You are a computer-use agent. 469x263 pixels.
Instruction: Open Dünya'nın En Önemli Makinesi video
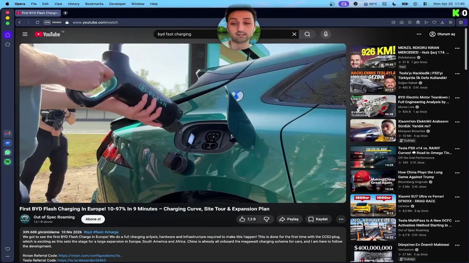click(424, 245)
